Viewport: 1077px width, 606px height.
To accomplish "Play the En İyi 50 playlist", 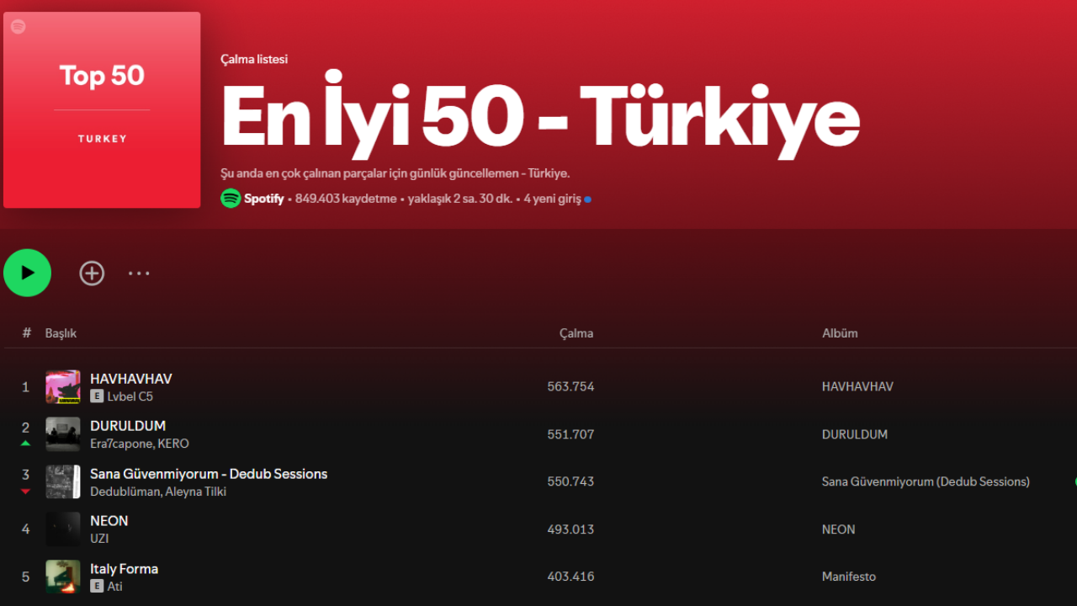I will pos(27,273).
